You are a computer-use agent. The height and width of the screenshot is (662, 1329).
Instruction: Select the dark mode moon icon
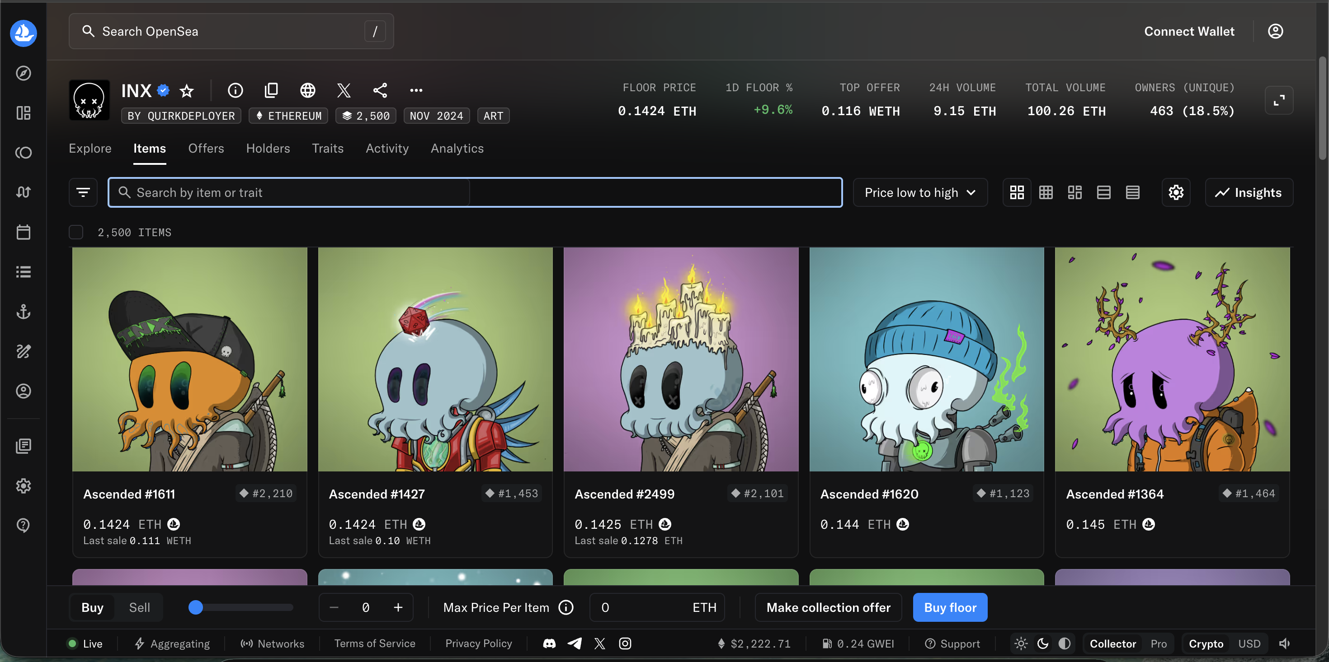coord(1043,643)
